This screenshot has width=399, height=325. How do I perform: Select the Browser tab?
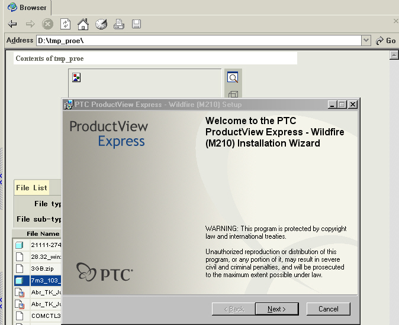(x=27, y=8)
